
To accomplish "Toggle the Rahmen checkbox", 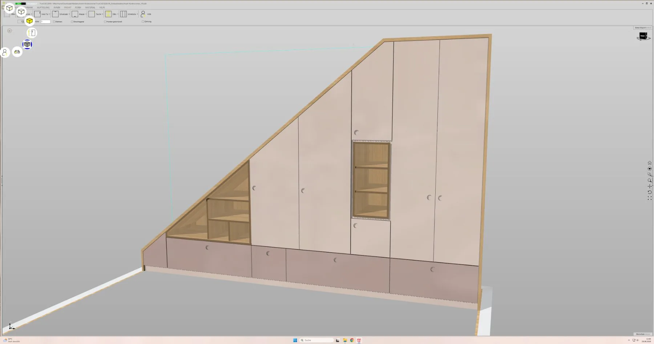I will [54, 22].
